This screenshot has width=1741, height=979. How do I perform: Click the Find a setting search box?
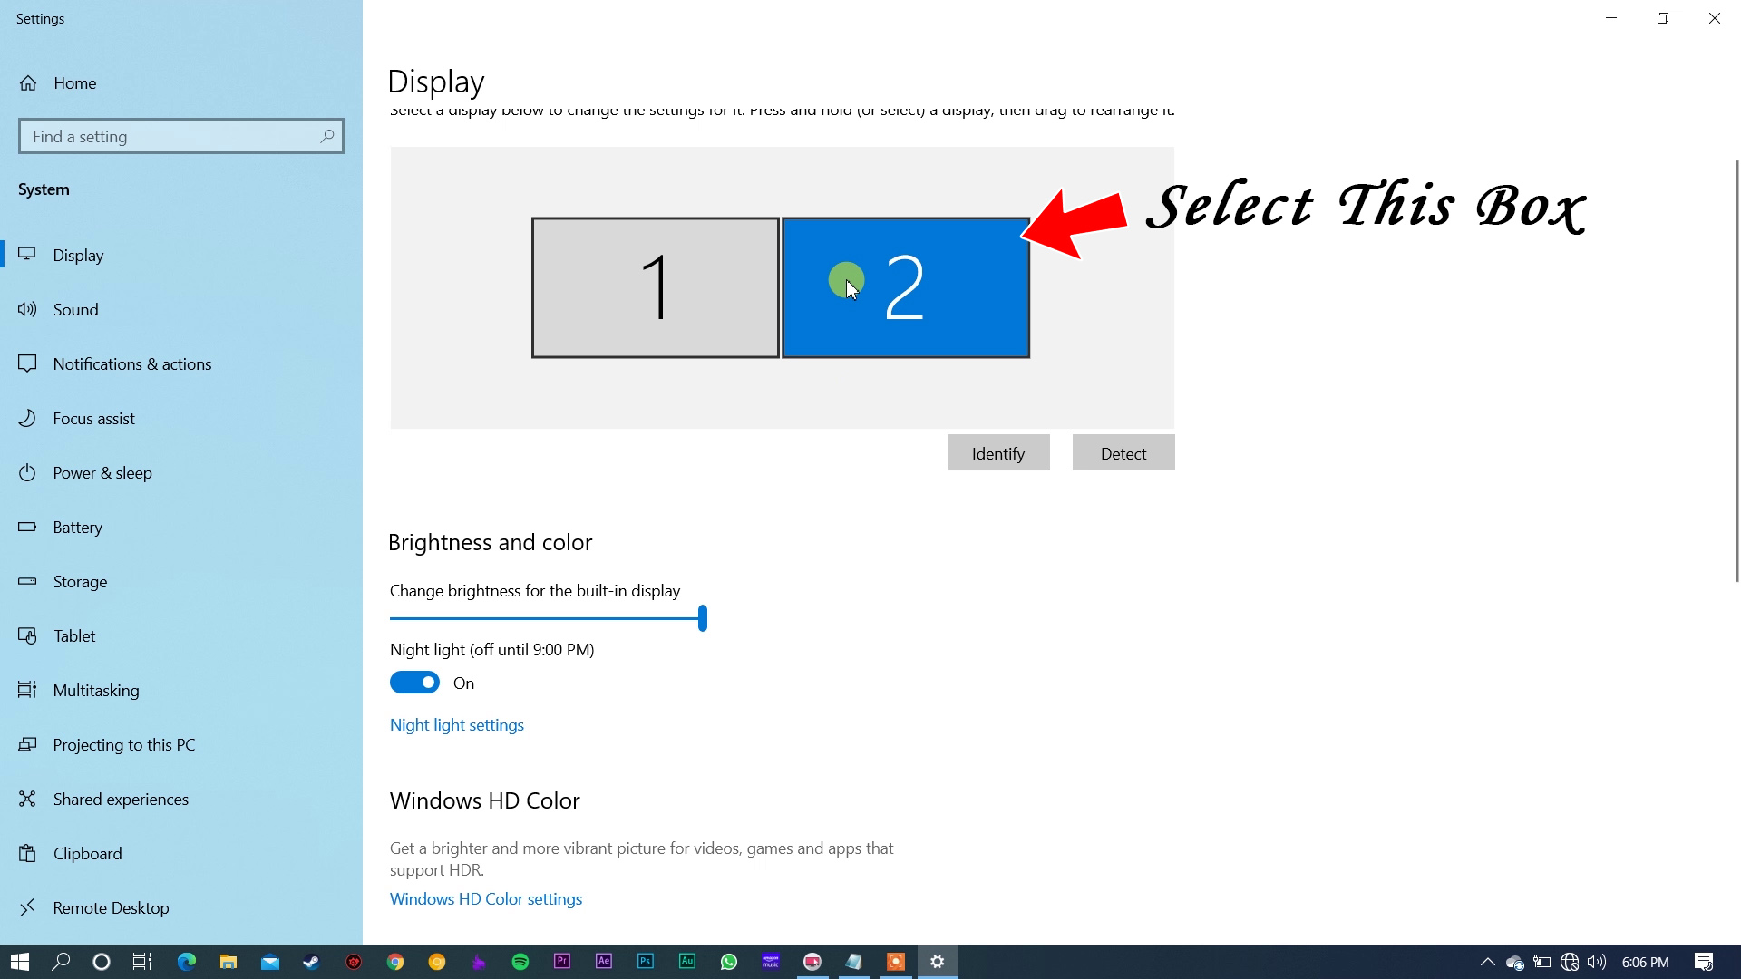coord(180,136)
